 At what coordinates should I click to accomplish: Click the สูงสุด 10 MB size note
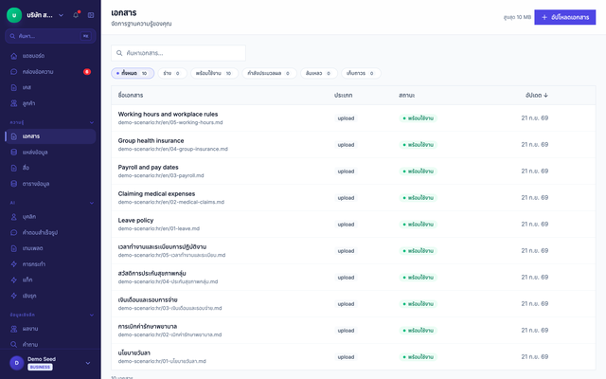(517, 17)
